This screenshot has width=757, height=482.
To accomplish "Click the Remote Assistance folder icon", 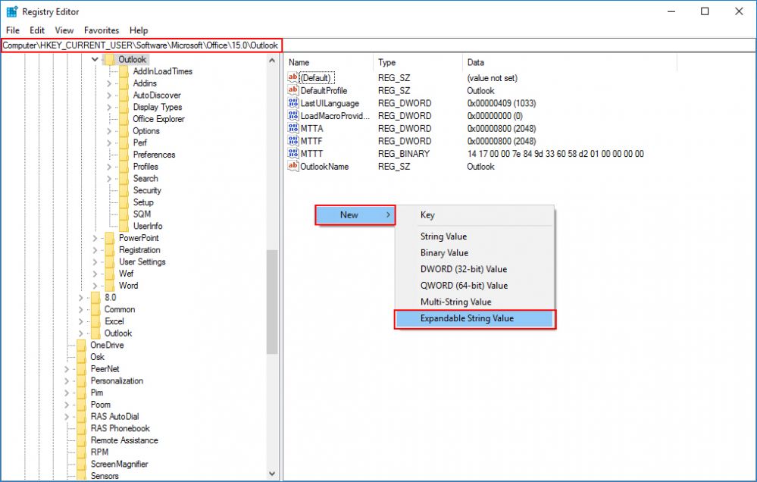I will (82, 440).
